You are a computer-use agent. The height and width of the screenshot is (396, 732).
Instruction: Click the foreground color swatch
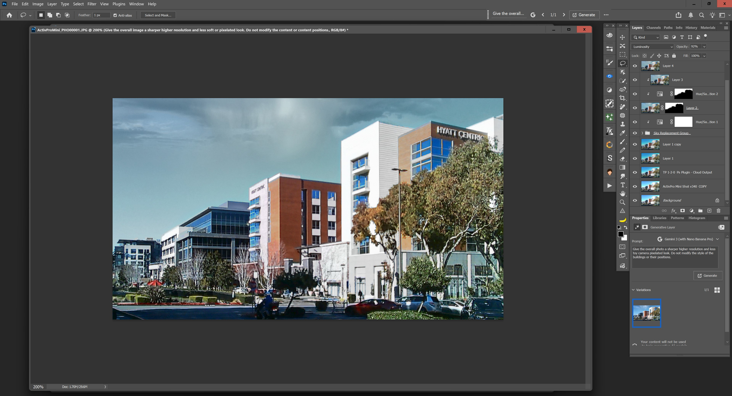point(621,234)
